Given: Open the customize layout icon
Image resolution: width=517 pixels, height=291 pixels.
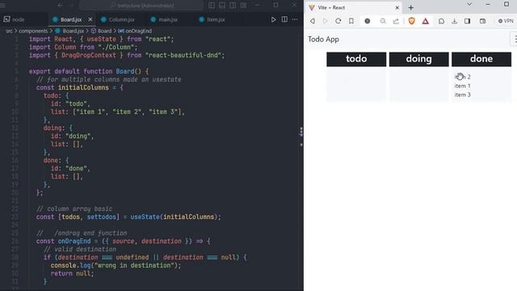Looking at the screenshot, I should [x=243, y=6].
